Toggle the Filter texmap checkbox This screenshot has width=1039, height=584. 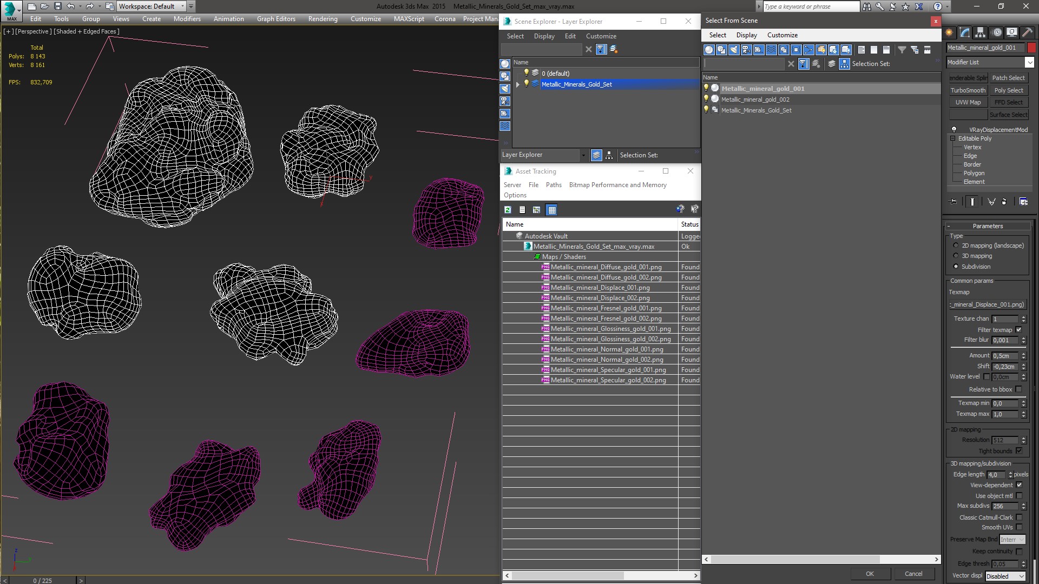pos(1019,330)
